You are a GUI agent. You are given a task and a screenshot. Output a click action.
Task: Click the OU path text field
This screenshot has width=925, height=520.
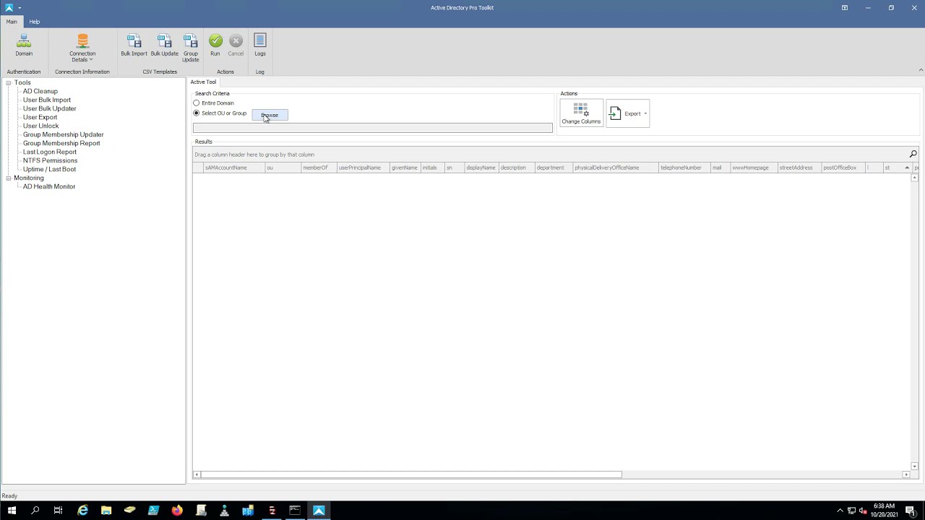pyautogui.click(x=373, y=128)
